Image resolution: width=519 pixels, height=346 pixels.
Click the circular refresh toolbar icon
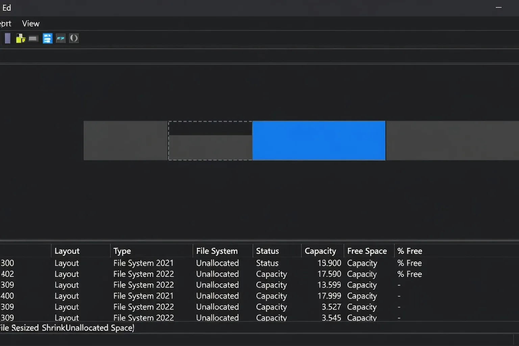74,38
